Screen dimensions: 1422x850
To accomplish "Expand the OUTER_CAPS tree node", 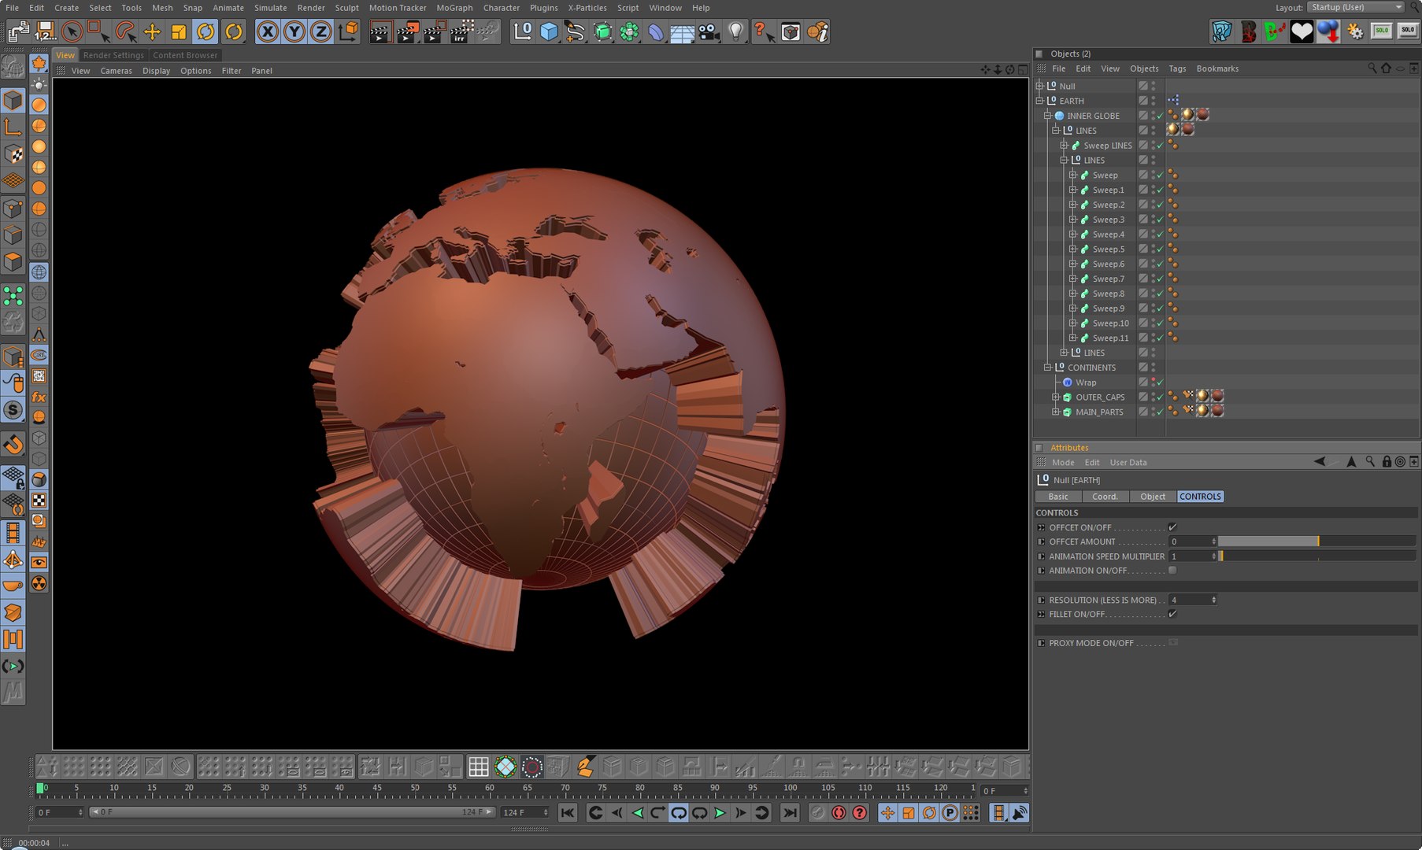I will [1056, 397].
